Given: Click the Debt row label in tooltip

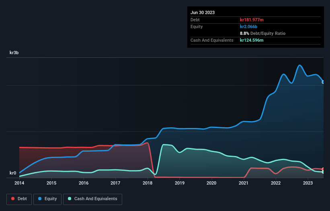Looking at the screenshot, I should pos(195,20).
